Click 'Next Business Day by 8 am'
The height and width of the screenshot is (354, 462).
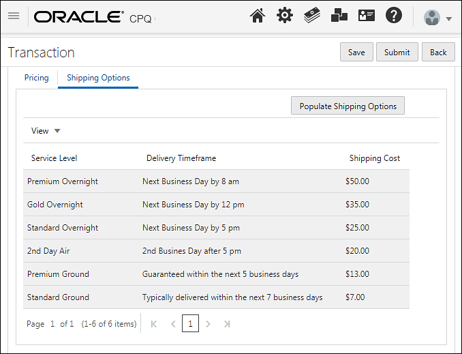tap(191, 181)
